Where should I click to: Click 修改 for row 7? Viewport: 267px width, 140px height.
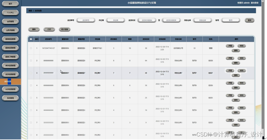pos(242,120)
